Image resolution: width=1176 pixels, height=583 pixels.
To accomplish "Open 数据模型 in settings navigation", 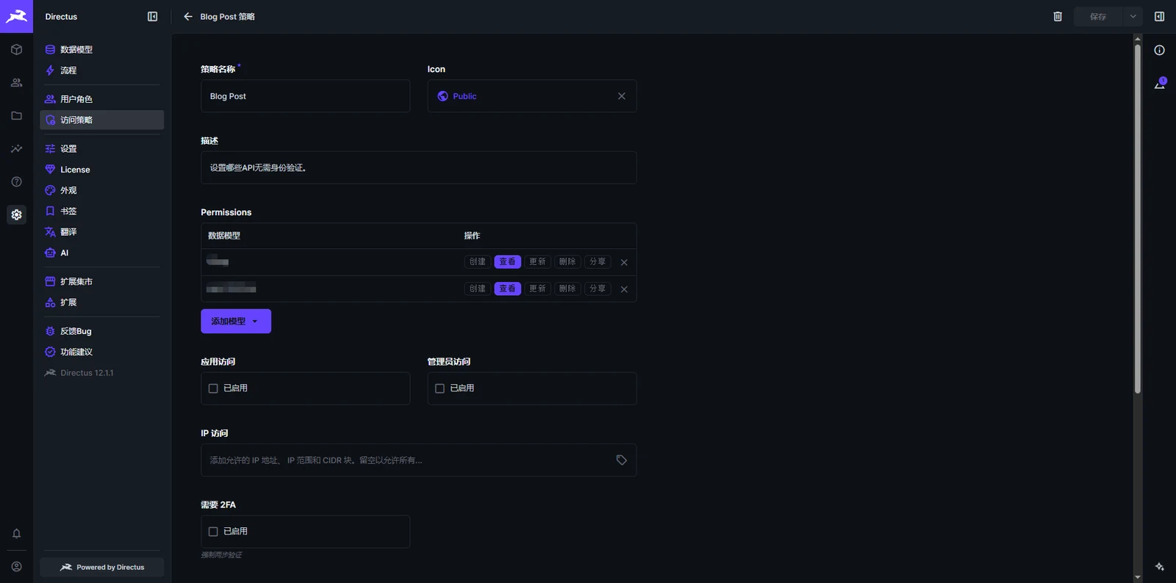I will pos(101,50).
